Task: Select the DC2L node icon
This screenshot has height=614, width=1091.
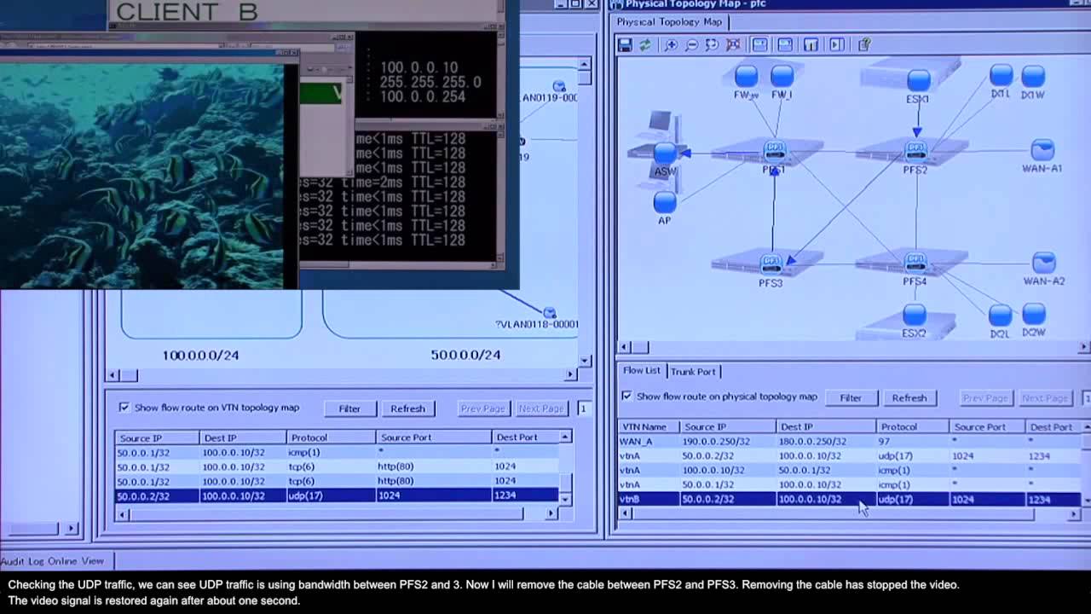Action: tap(1000, 316)
